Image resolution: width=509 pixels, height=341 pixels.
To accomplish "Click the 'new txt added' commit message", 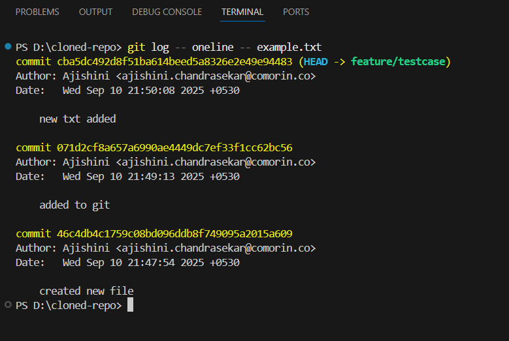I will [x=78, y=119].
